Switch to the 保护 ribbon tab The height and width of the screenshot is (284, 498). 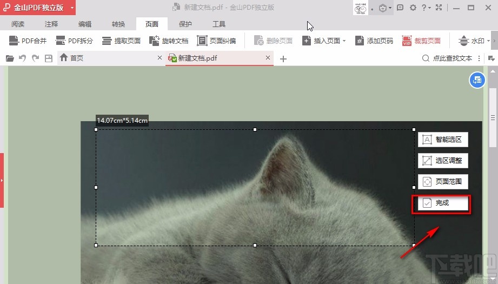[185, 24]
